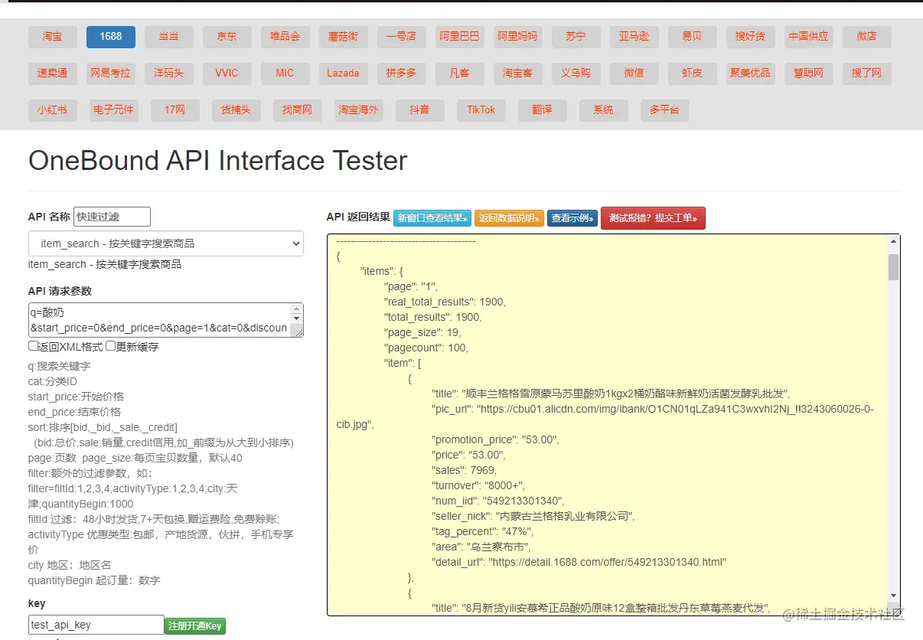Switch to the Lazada tab
The image size is (923, 640).
pos(344,73)
